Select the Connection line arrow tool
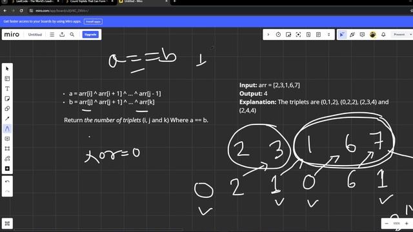Screen dimensions: 413x232 7,119
